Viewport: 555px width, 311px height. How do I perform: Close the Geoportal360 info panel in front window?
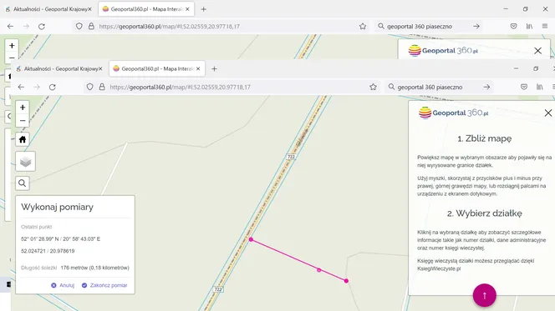[548, 113]
